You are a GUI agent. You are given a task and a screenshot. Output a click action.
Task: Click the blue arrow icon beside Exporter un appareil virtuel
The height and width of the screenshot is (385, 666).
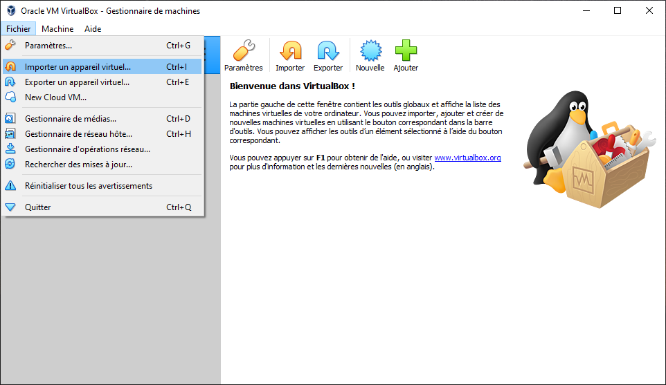10,82
